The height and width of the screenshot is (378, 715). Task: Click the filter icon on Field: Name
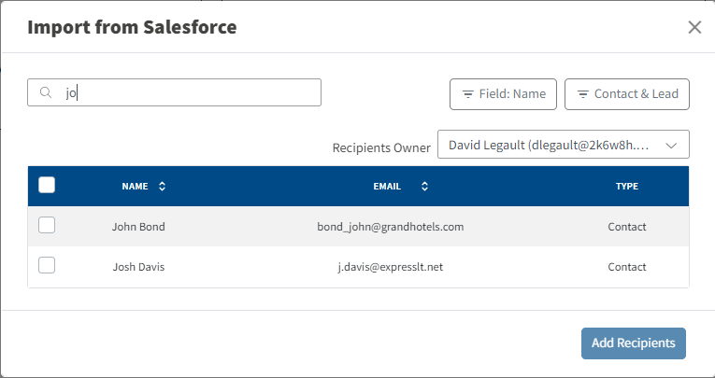click(466, 94)
